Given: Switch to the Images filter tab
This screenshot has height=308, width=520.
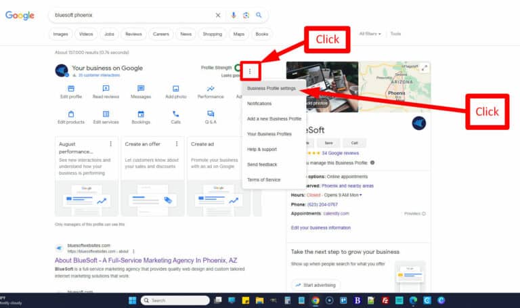Looking at the screenshot, I should [60, 34].
